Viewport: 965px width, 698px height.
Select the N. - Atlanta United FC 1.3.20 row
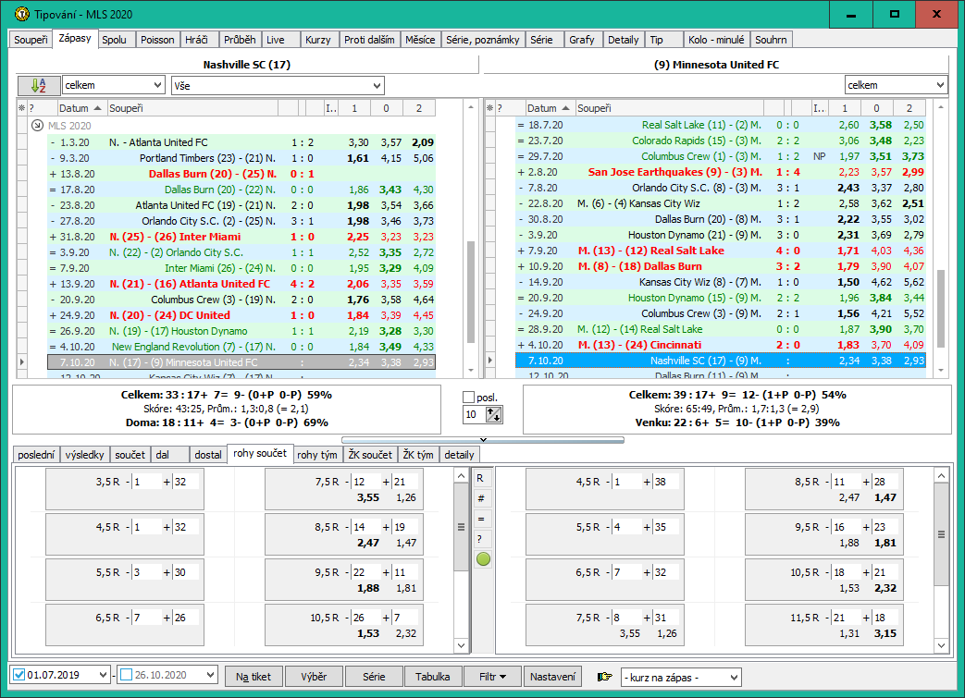(x=241, y=142)
